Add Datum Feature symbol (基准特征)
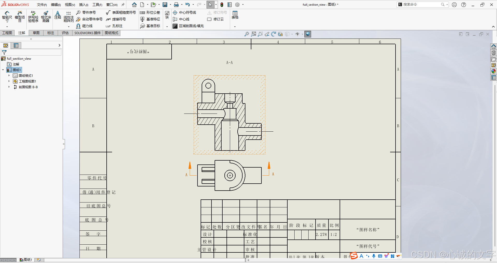 click(x=150, y=19)
